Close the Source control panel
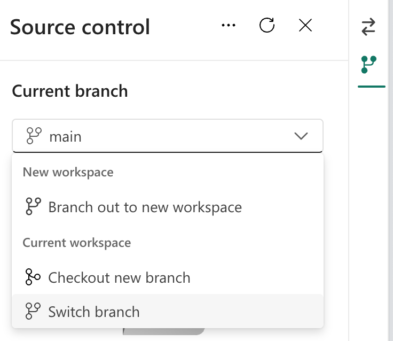The height and width of the screenshot is (341, 393). pos(305,26)
